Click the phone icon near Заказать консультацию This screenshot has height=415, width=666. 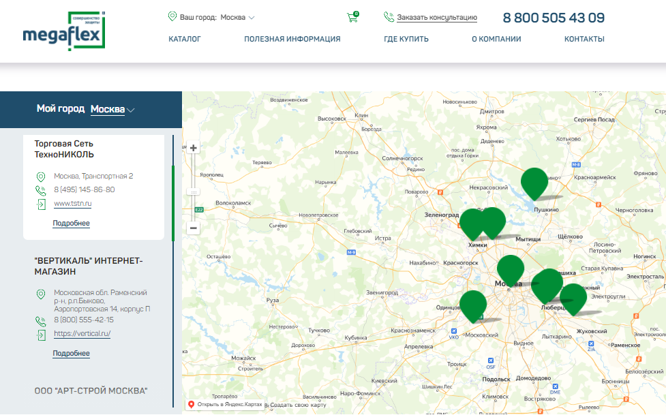point(389,17)
